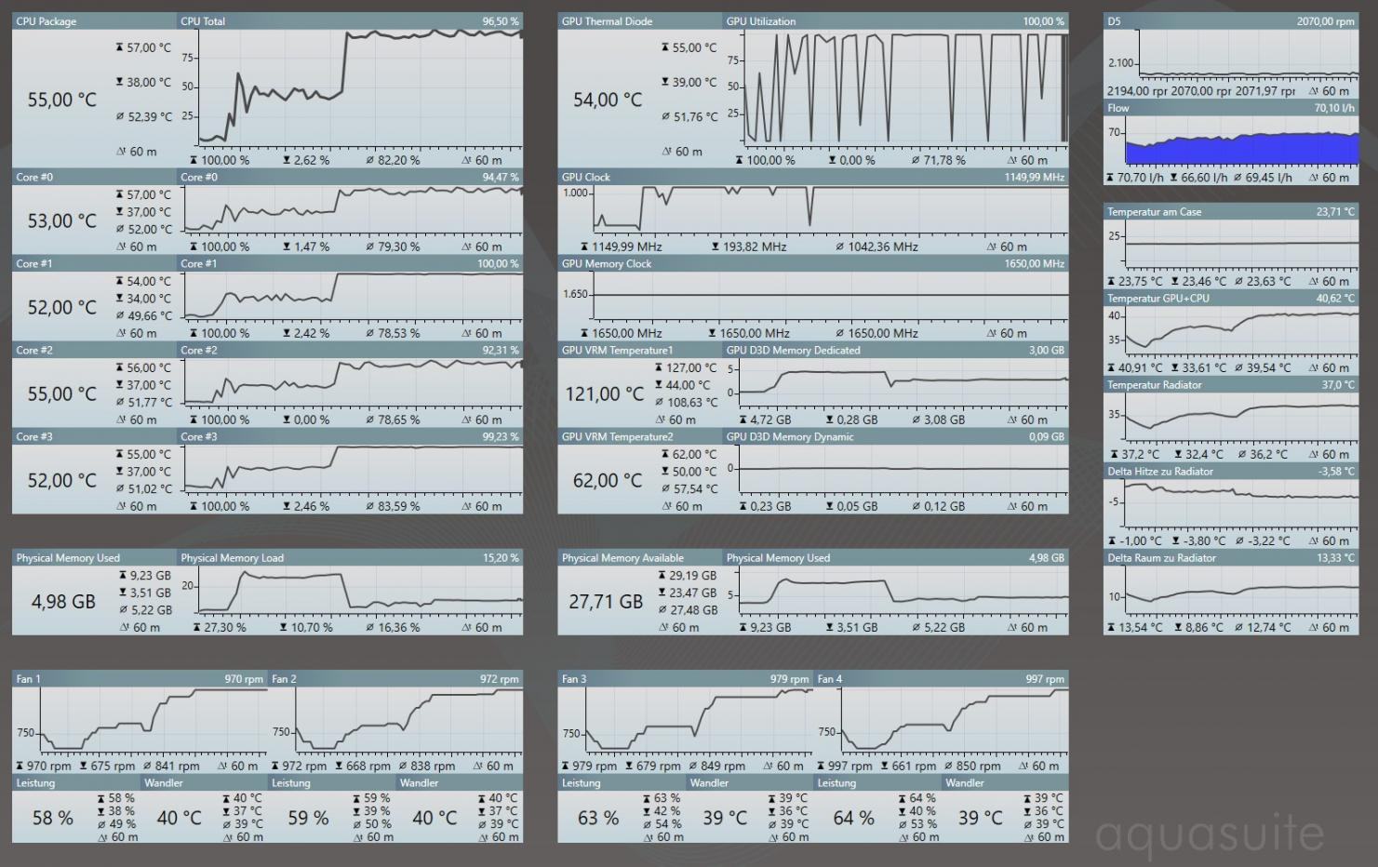Select the GPU Memory Clock graph
The width and height of the screenshot is (1378, 867).
coord(830,297)
